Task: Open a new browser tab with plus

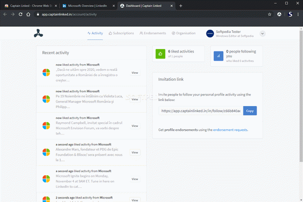Action: pyautogui.click(x=181, y=6)
